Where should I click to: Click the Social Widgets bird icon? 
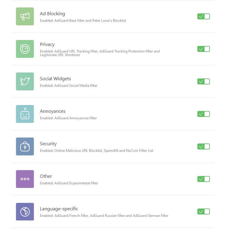25,81
